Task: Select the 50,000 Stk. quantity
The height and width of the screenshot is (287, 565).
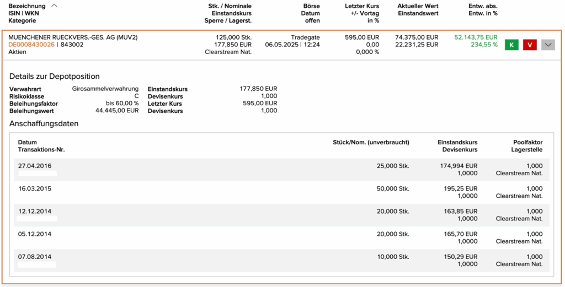Action: [x=393, y=188]
